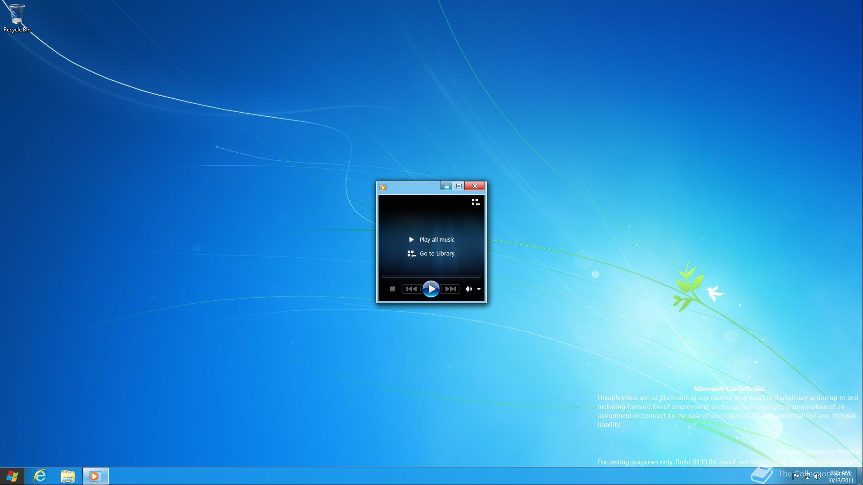Click the Go to Library link
863x485 pixels.
pos(431,254)
